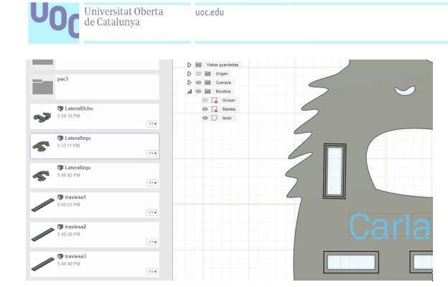The image size is (448, 287).
Task: Open V1 version dropdown of traviesa1
Action: [152, 212]
